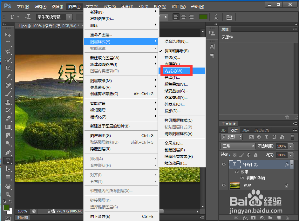
Task: Click the 100% zoom field in the status bar
Action: (22, 211)
